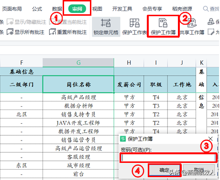Select 甲方 cell in 销售支持专员 row
Screen dimensions: 220x180
click(129, 114)
